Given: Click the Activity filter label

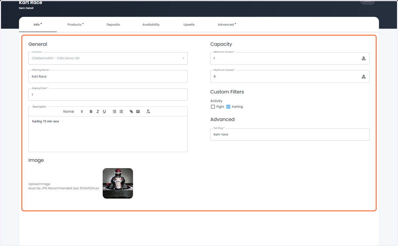Looking at the screenshot, I should click(216, 101).
